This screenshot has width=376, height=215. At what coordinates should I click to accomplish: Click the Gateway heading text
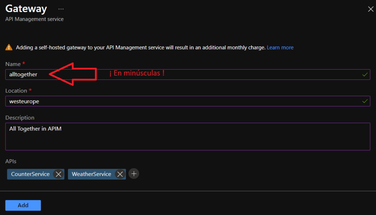(26, 8)
